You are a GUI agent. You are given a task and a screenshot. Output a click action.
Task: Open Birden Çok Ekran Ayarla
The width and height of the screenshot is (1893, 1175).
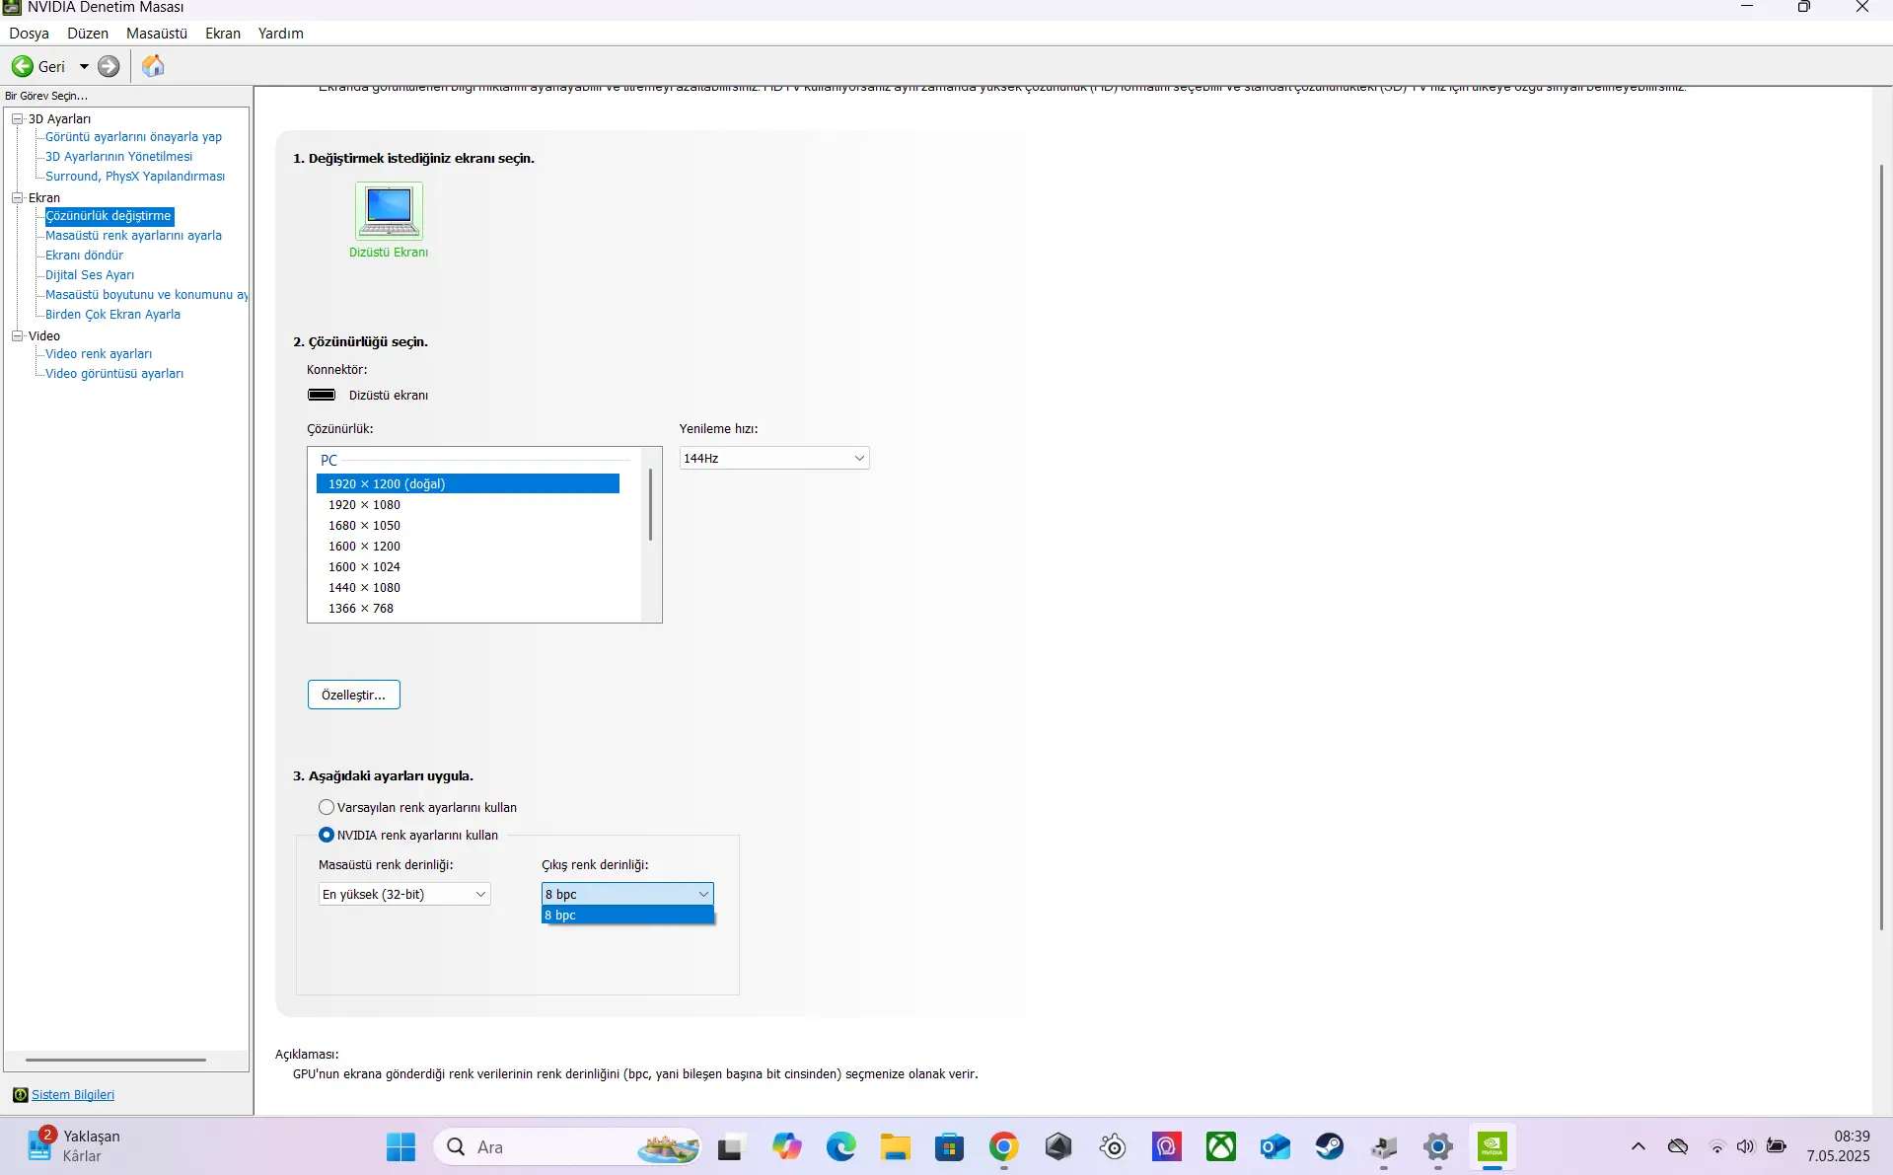pos(112,315)
